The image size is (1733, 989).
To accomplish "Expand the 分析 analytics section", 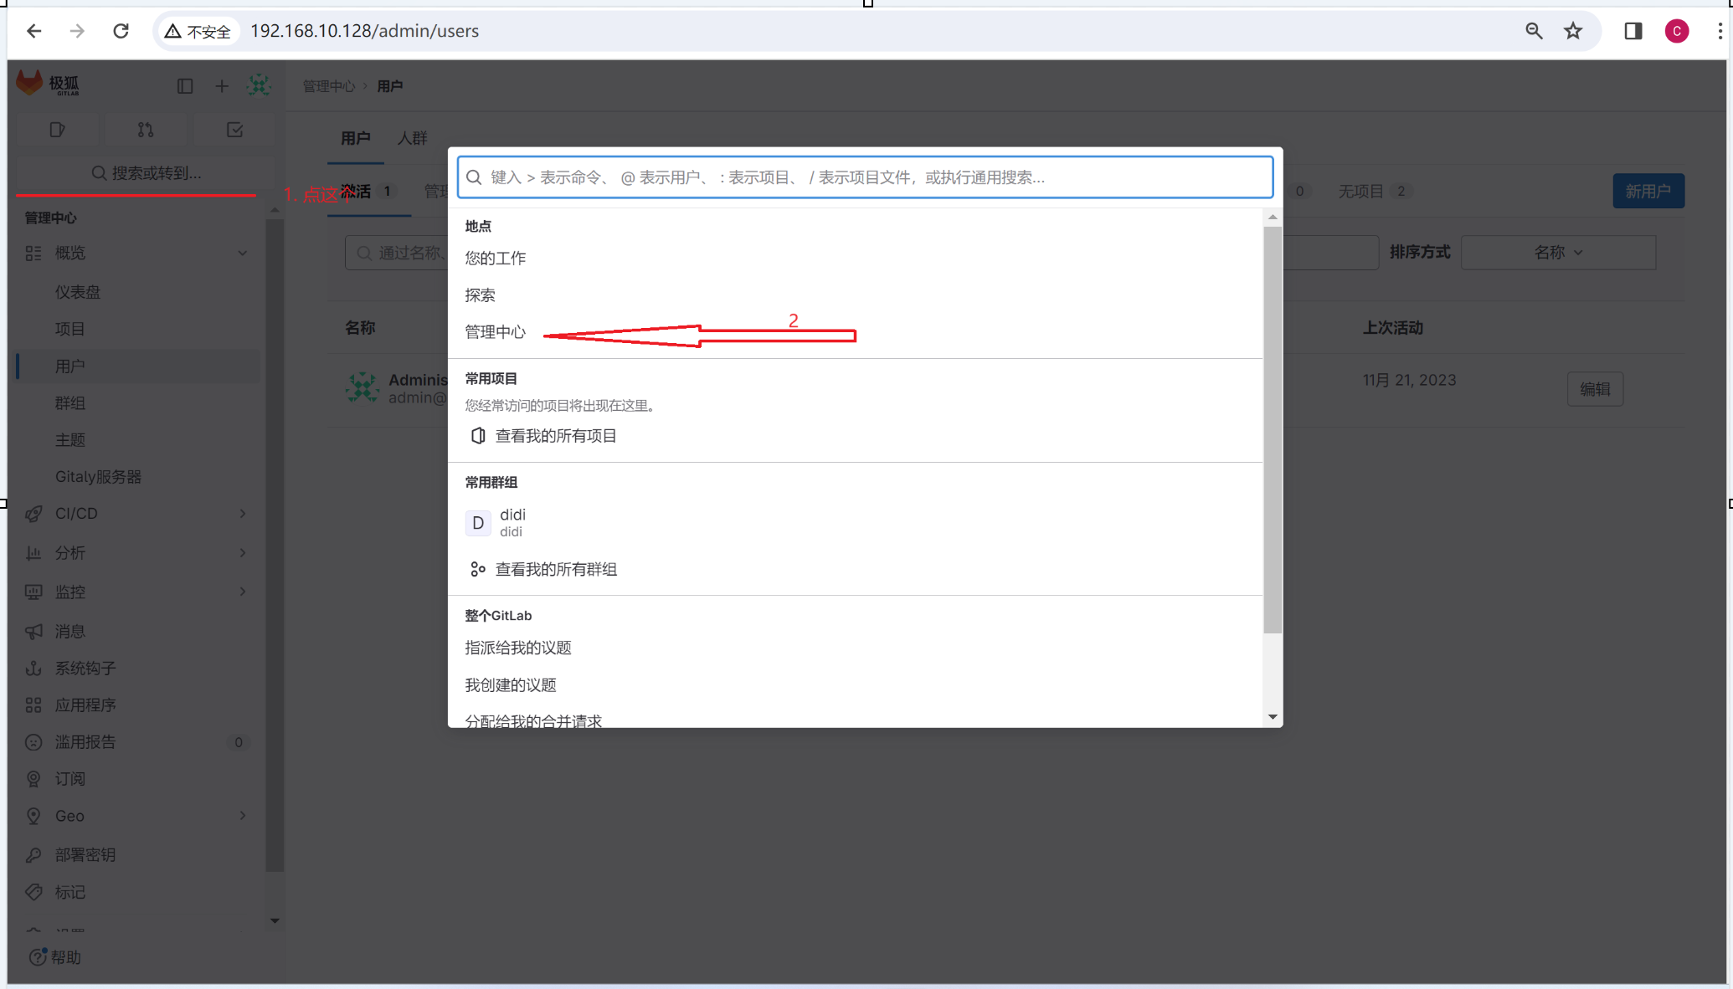I will (x=139, y=553).
